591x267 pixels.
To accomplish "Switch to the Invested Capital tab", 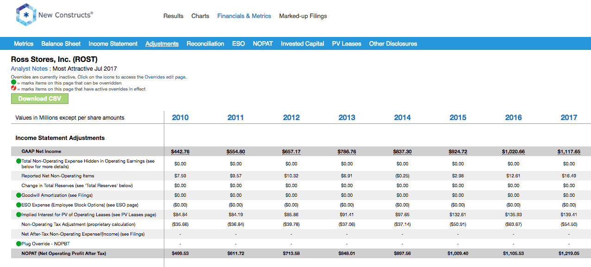I will 302,44.
